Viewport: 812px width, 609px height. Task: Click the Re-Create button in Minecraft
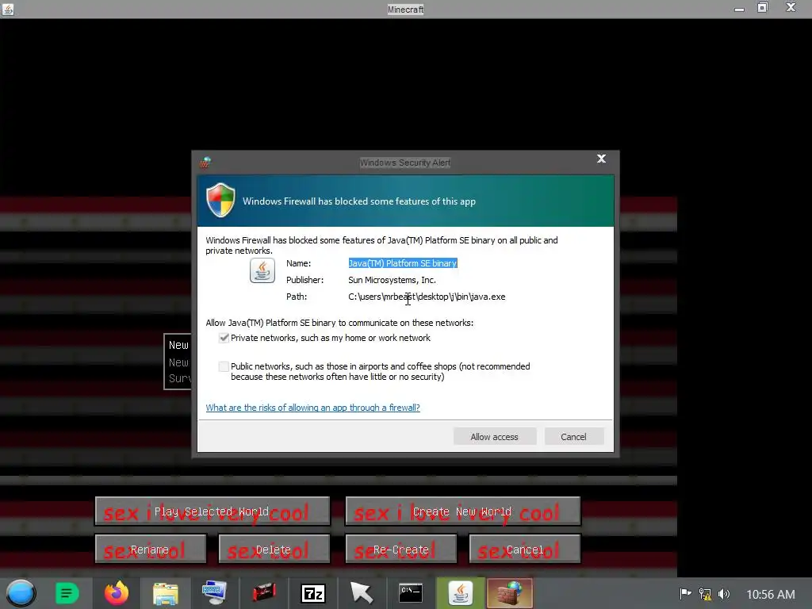[400, 550]
